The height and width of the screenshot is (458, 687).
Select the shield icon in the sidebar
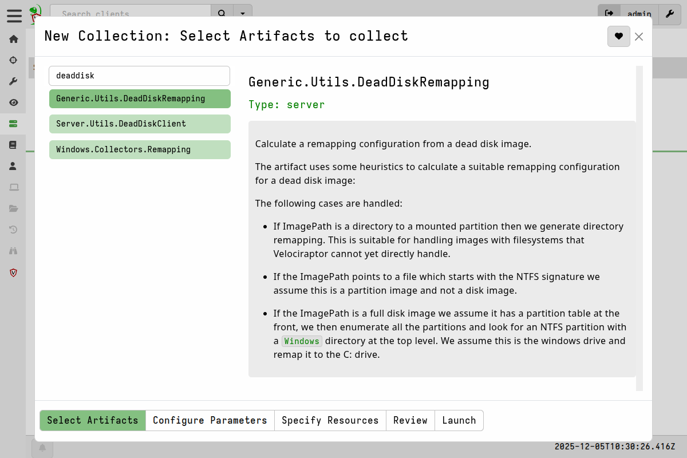tap(13, 273)
